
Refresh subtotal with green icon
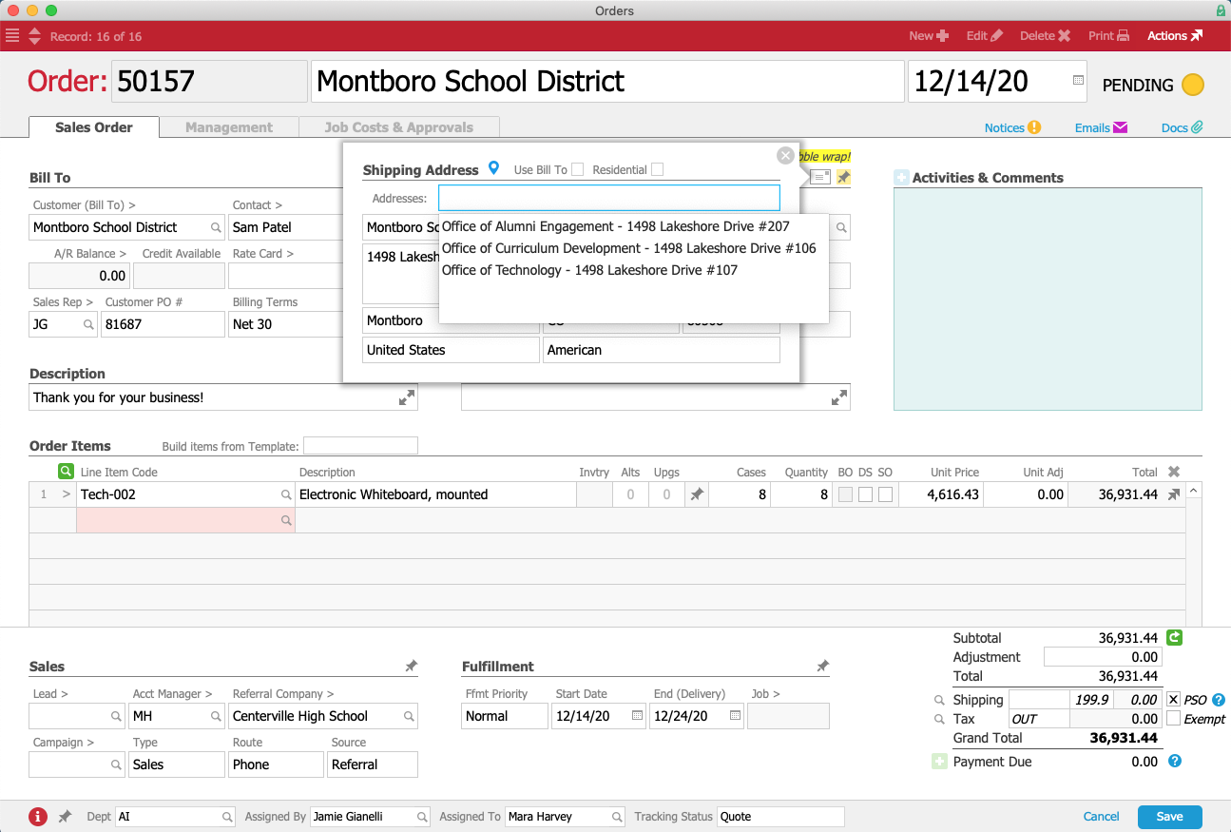pos(1175,638)
